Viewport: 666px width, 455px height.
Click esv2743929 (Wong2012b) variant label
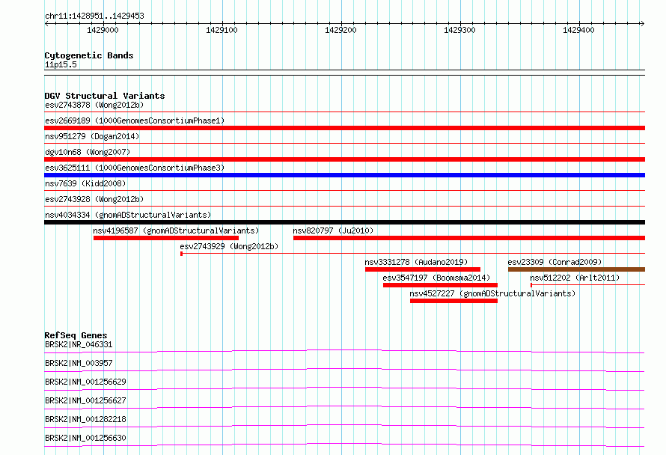(x=229, y=246)
